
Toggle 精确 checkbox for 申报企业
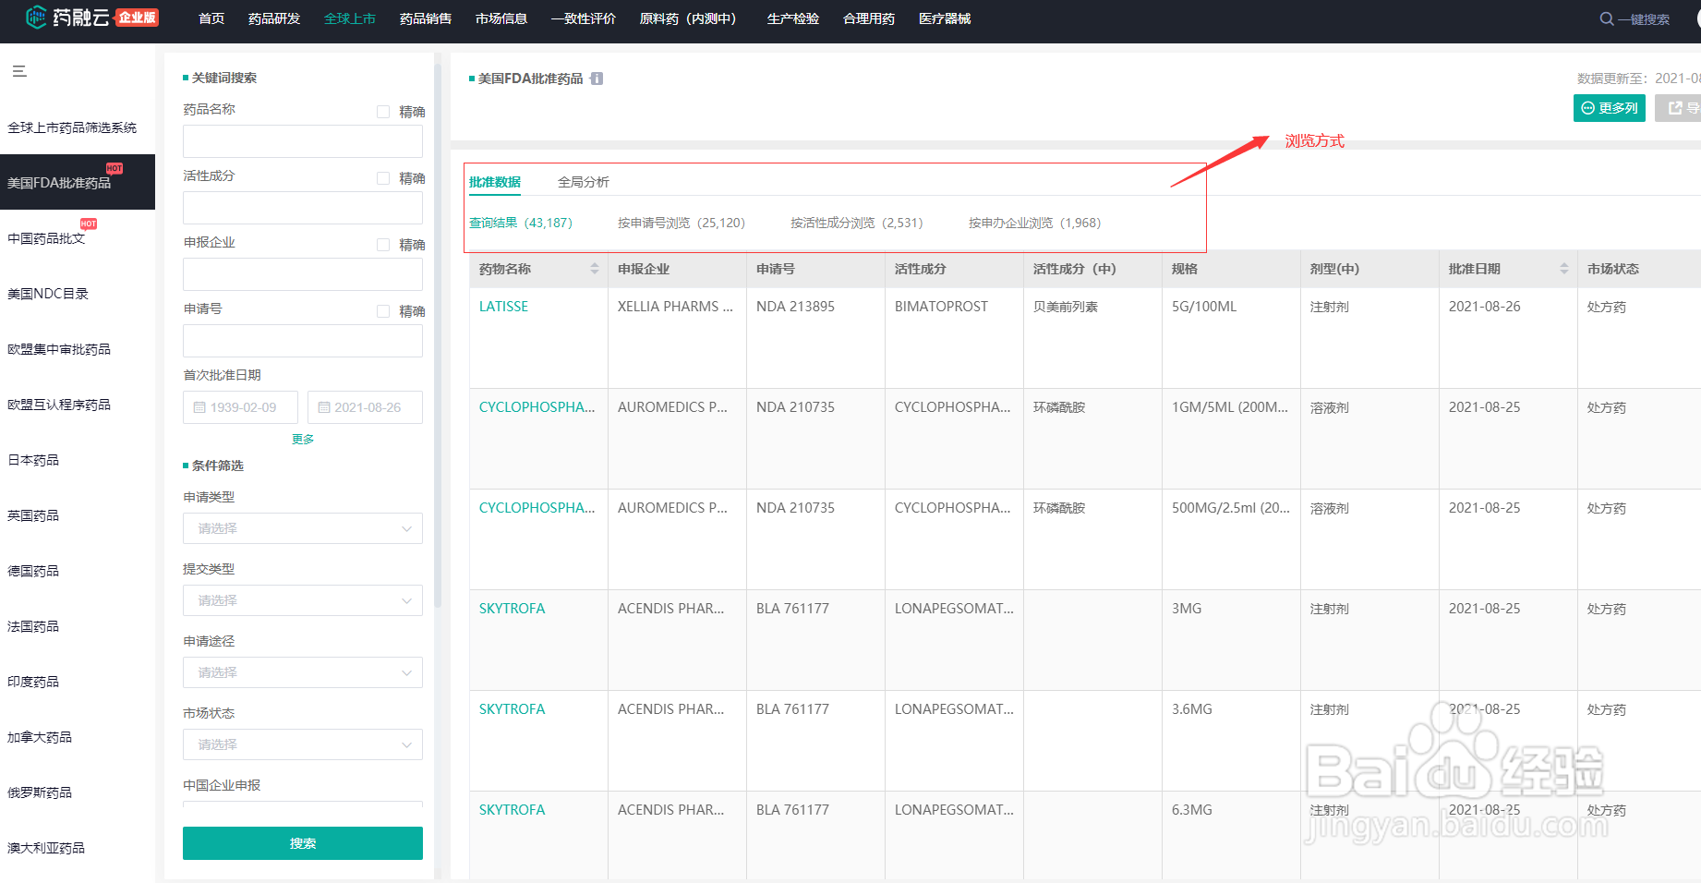tap(383, 245)
